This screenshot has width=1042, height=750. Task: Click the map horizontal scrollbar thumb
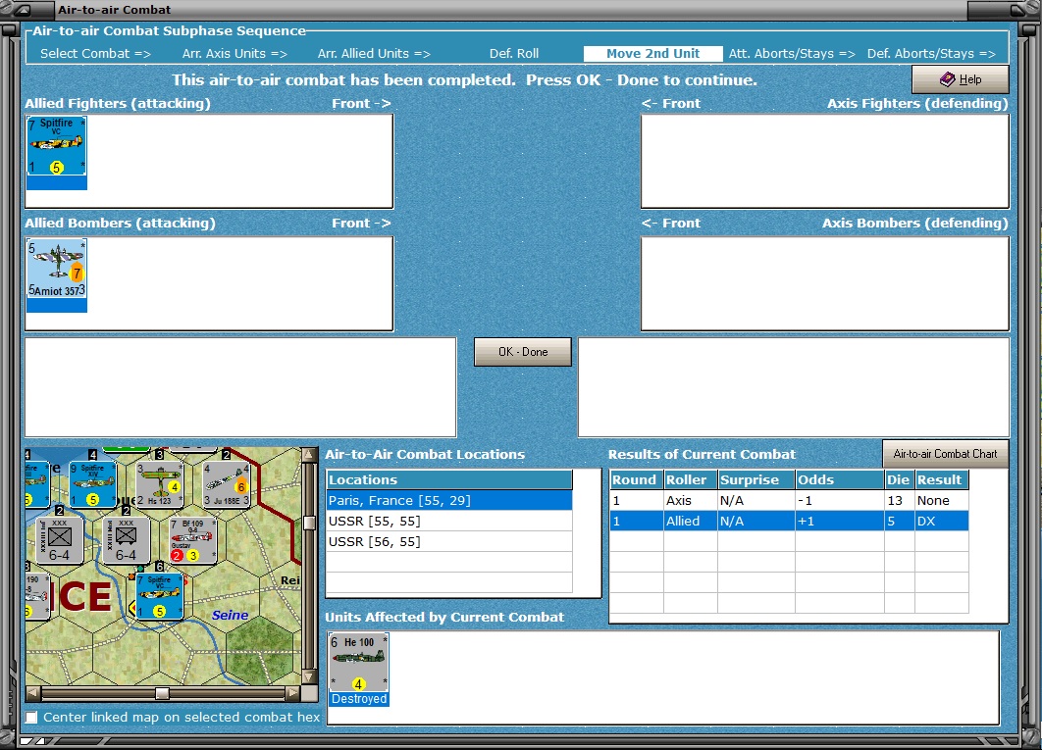[162, 693]
